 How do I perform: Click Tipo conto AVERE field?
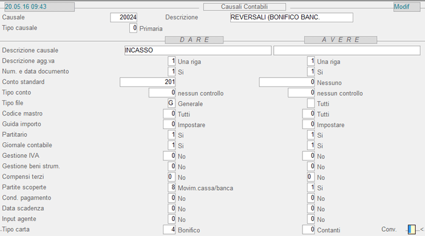301,93
